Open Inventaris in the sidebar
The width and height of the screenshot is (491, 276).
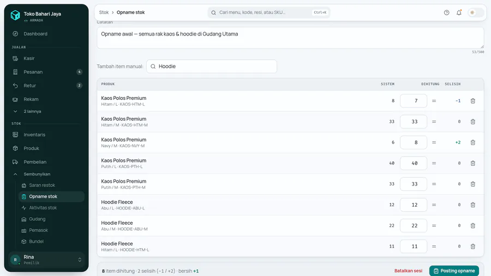point(46,135)
